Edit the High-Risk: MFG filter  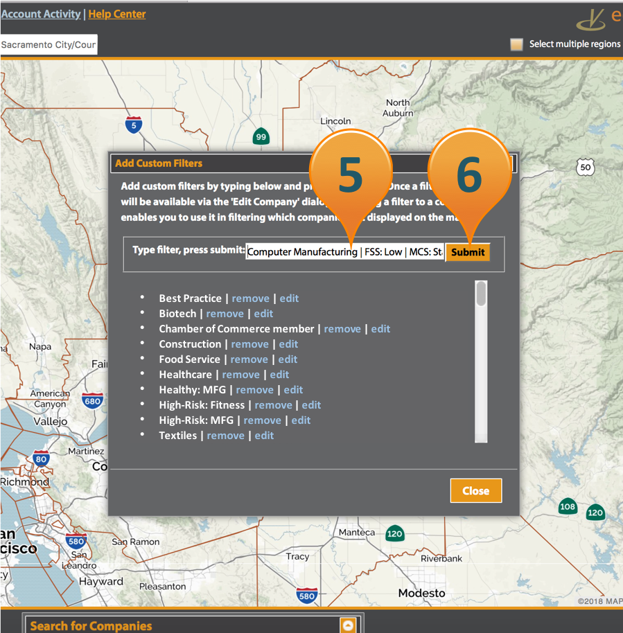click(301, 420)
